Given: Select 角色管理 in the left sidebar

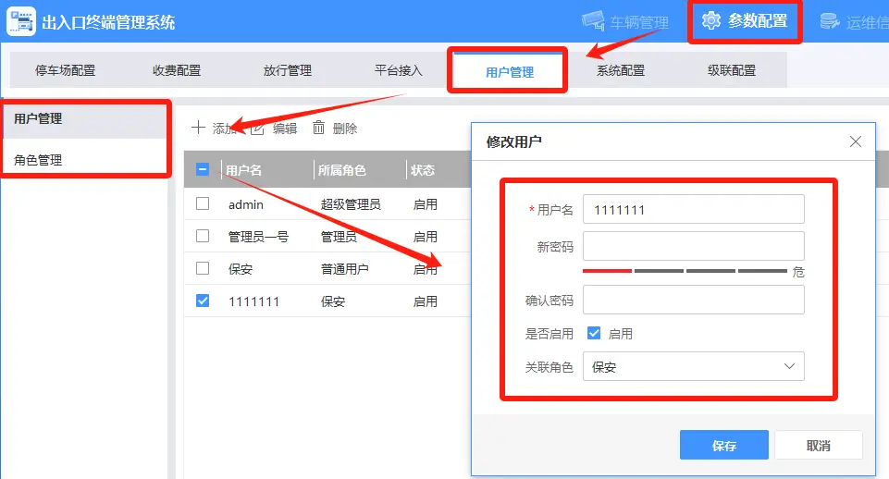Looking at the screenshot, I should (38, 160).
